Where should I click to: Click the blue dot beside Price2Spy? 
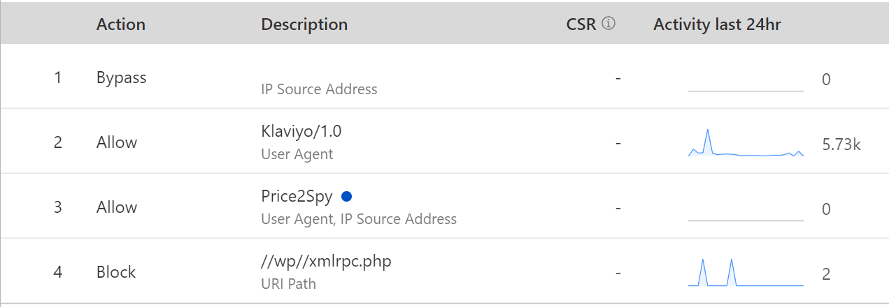click(346, 197)
